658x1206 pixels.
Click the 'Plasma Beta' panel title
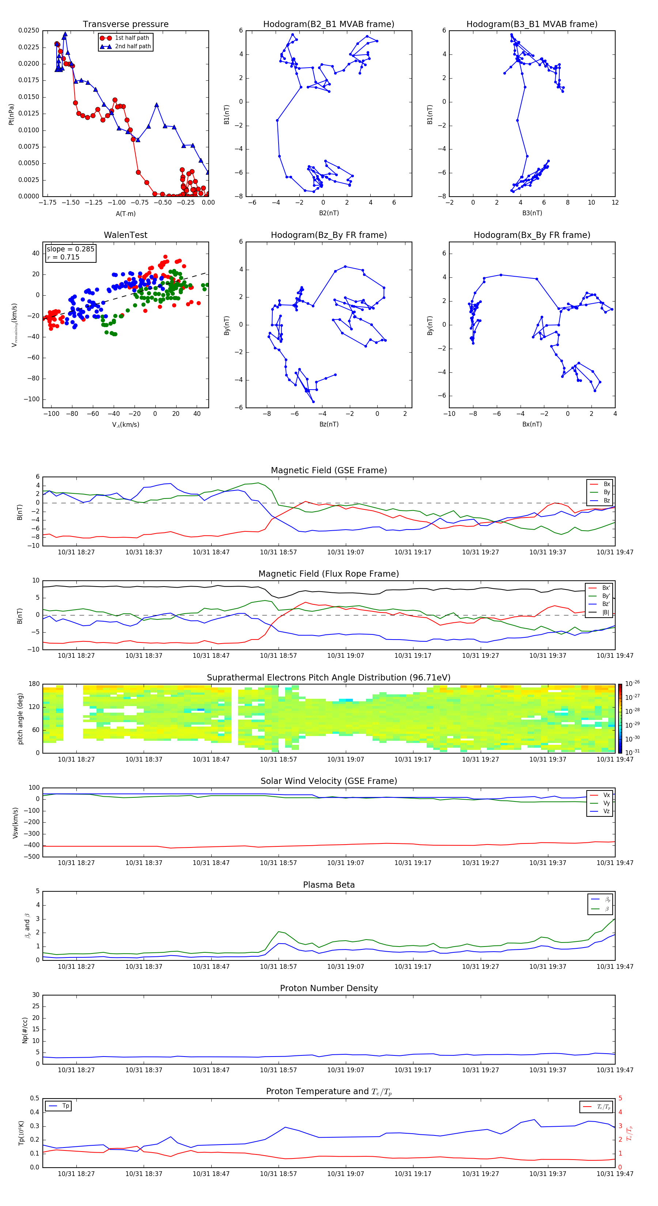click(x=329, y=885)
